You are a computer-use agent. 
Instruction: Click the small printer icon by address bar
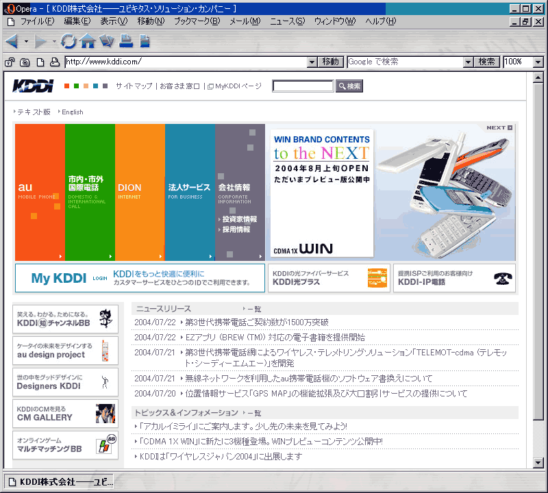(55, 62)
